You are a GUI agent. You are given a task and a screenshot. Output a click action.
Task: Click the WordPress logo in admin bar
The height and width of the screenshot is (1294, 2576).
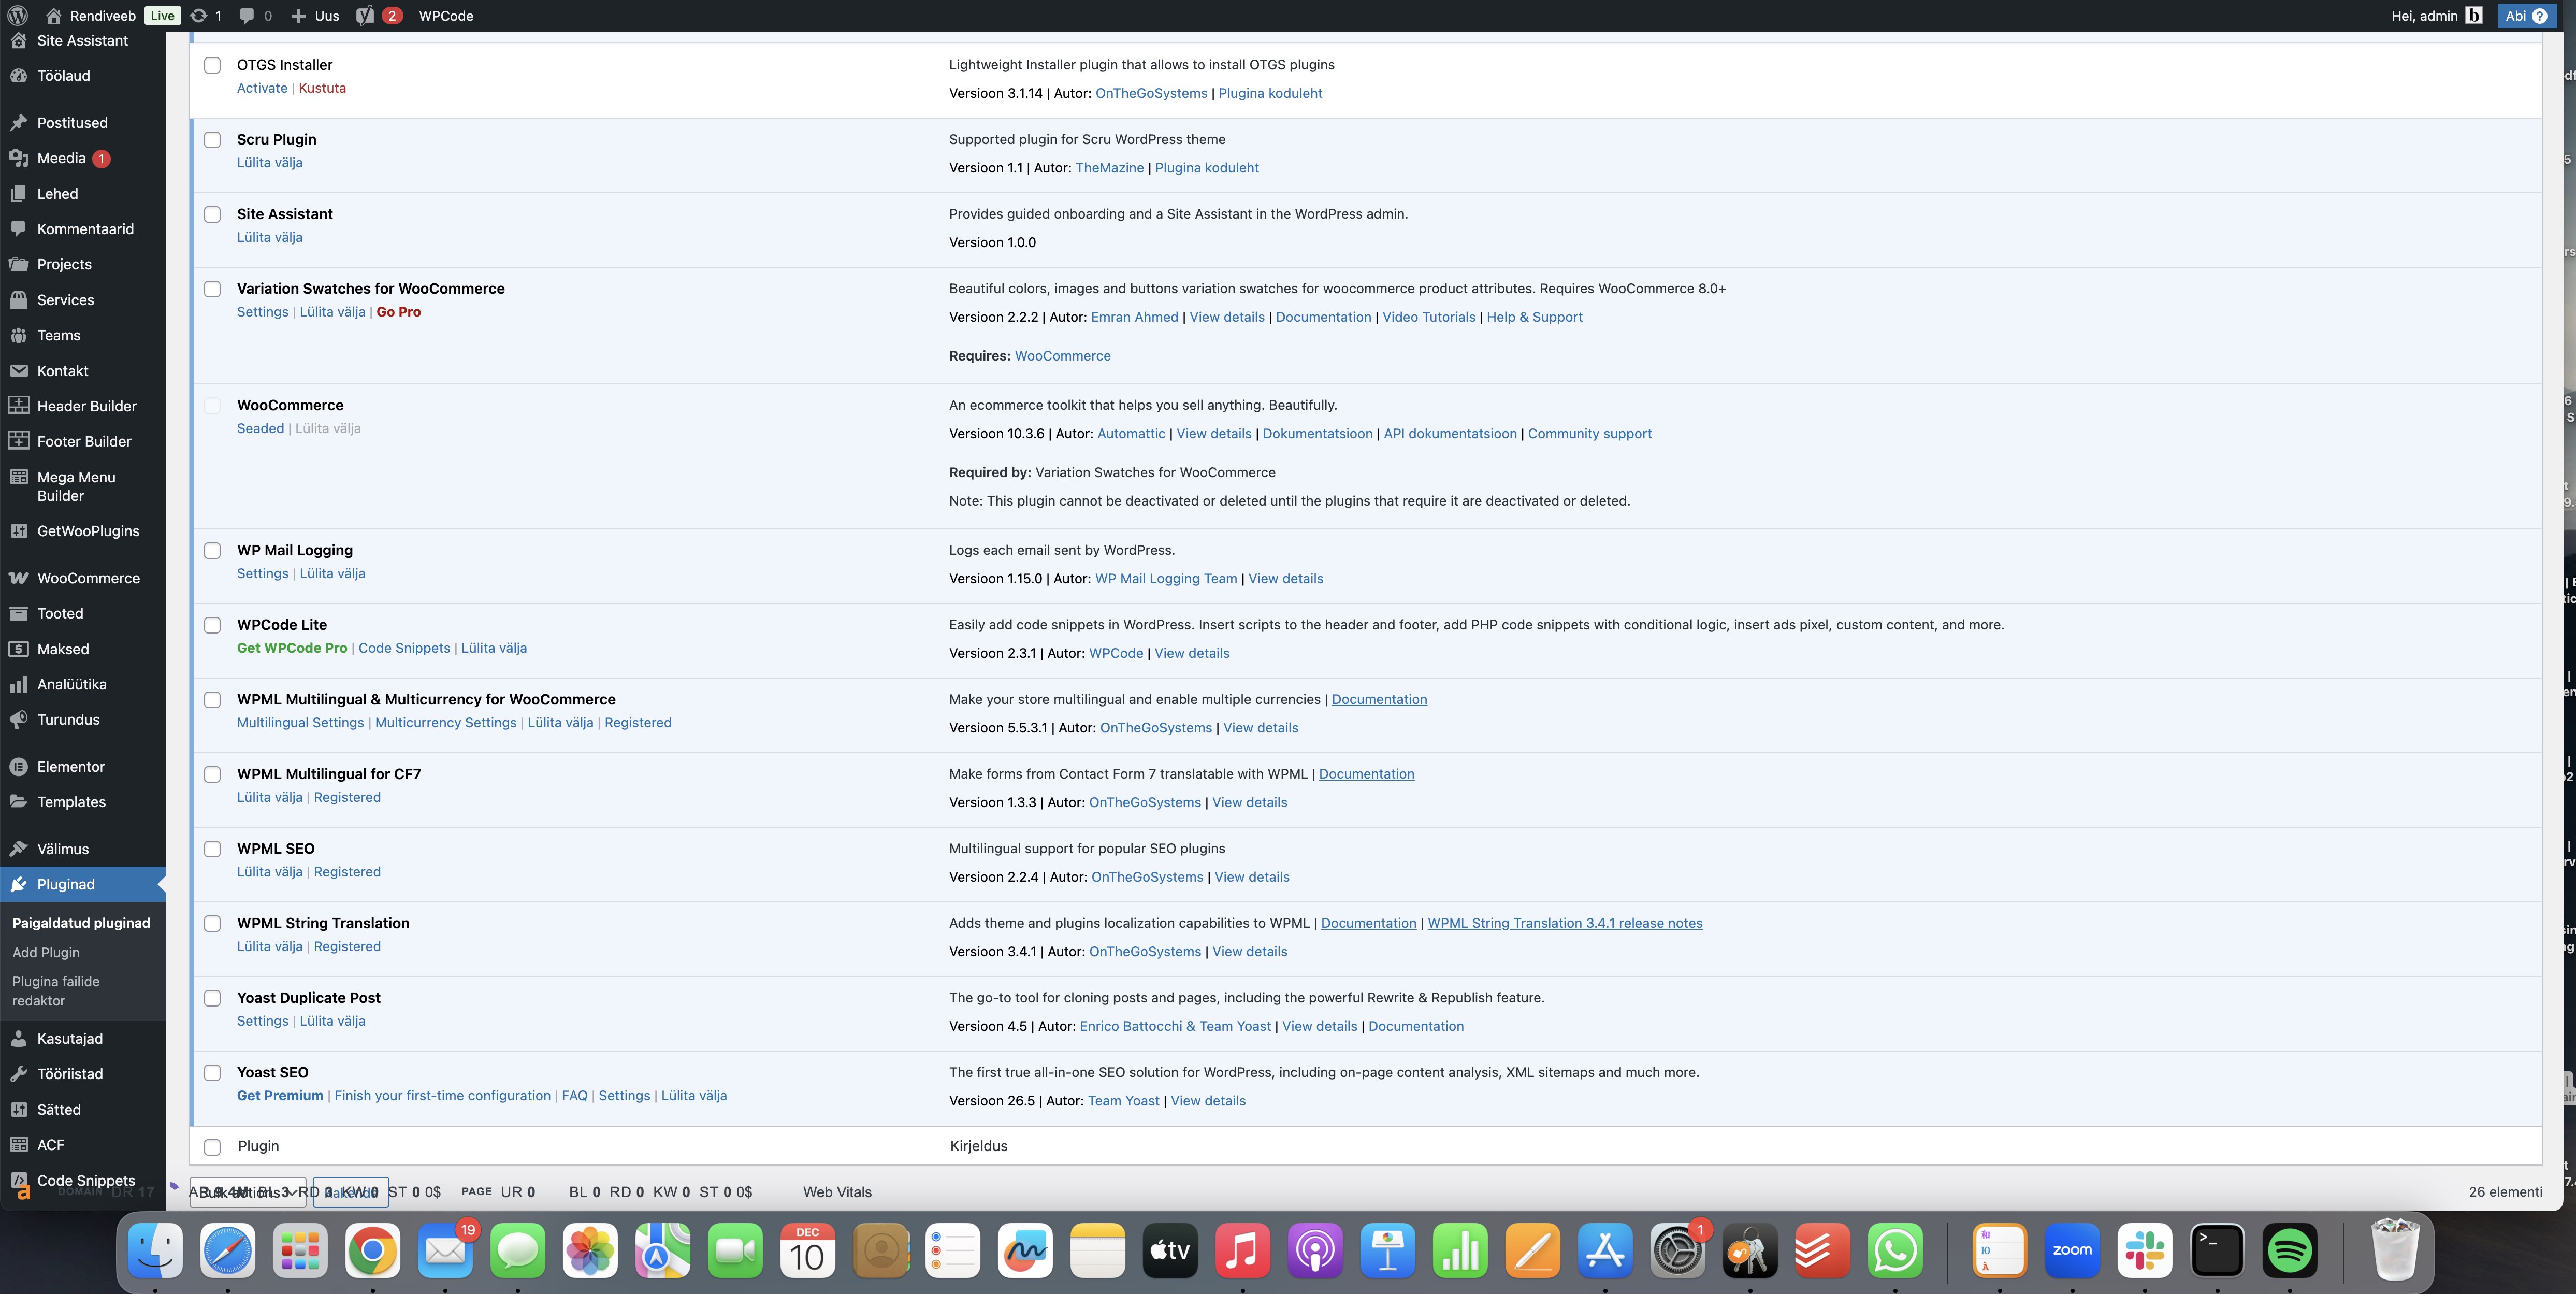point(17,15)
